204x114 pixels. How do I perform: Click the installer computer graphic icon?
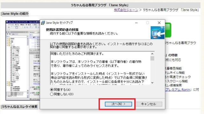coord(157,33)
